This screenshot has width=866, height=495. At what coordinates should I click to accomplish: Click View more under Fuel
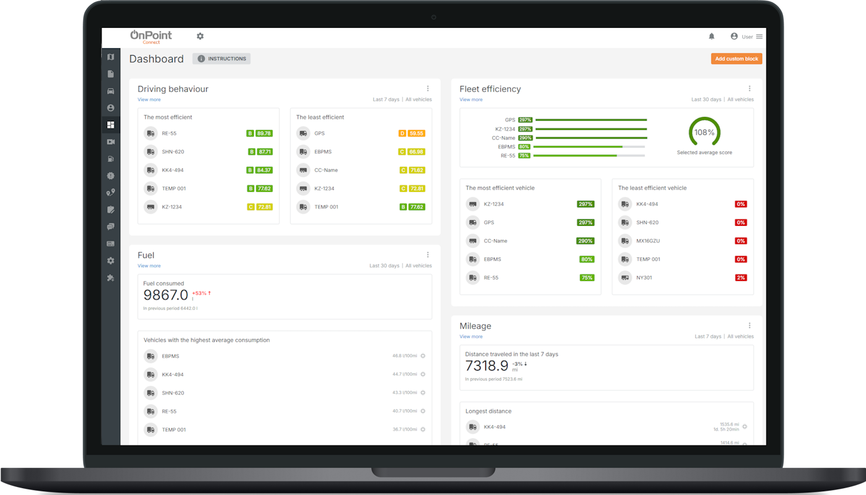(x=149, y=266)
